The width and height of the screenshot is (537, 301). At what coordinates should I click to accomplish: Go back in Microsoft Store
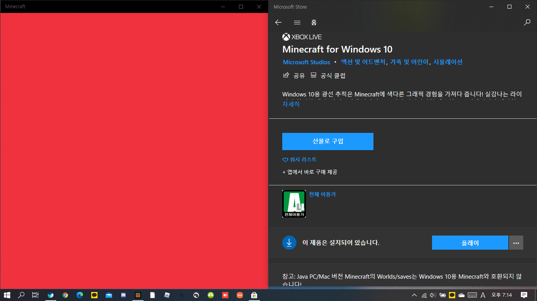(278, 22)
